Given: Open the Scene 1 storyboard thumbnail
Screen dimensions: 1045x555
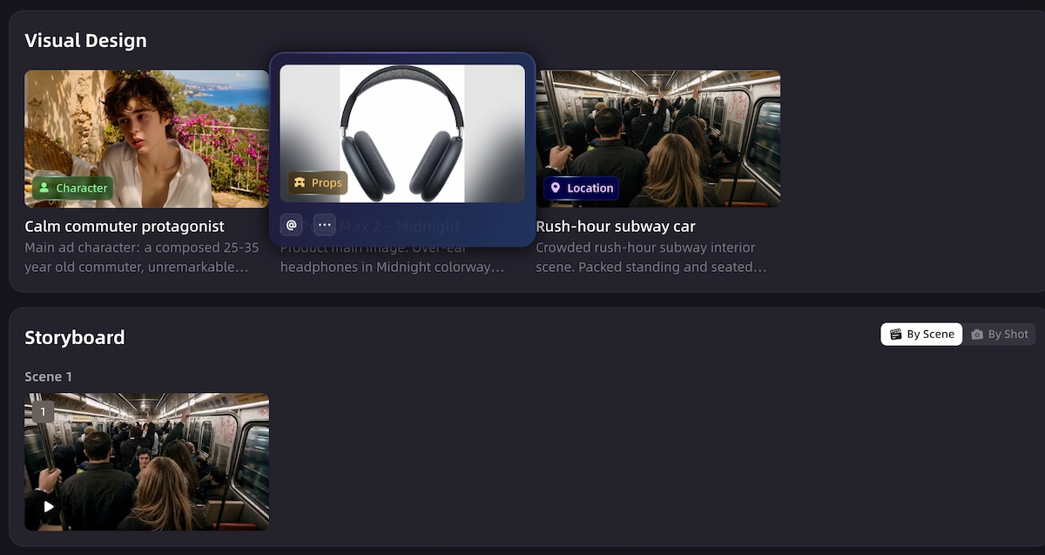Looking at the screenshot, I should (x=146, y=462).
